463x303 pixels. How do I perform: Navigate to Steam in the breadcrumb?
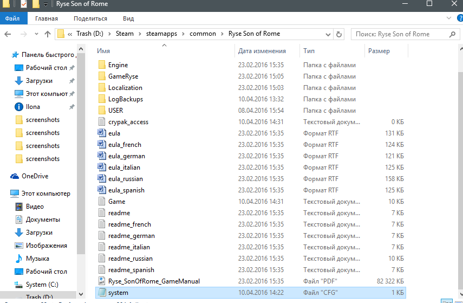[125, 34]
